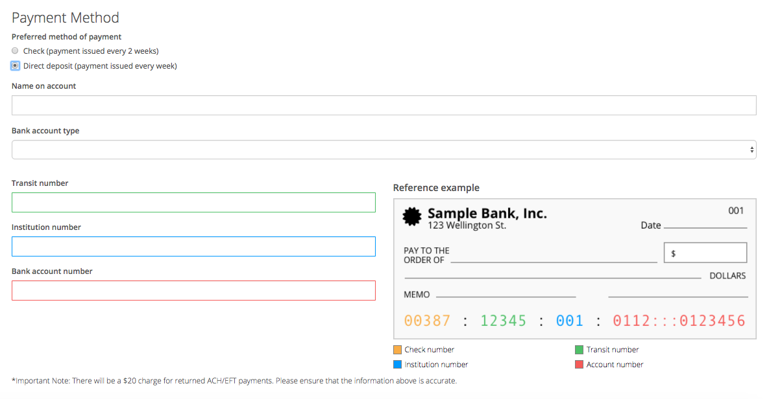The height and width of the screenshot is (399, 769).
Task: Click the Sample Bank, Inc. heading
Action: 487,213
